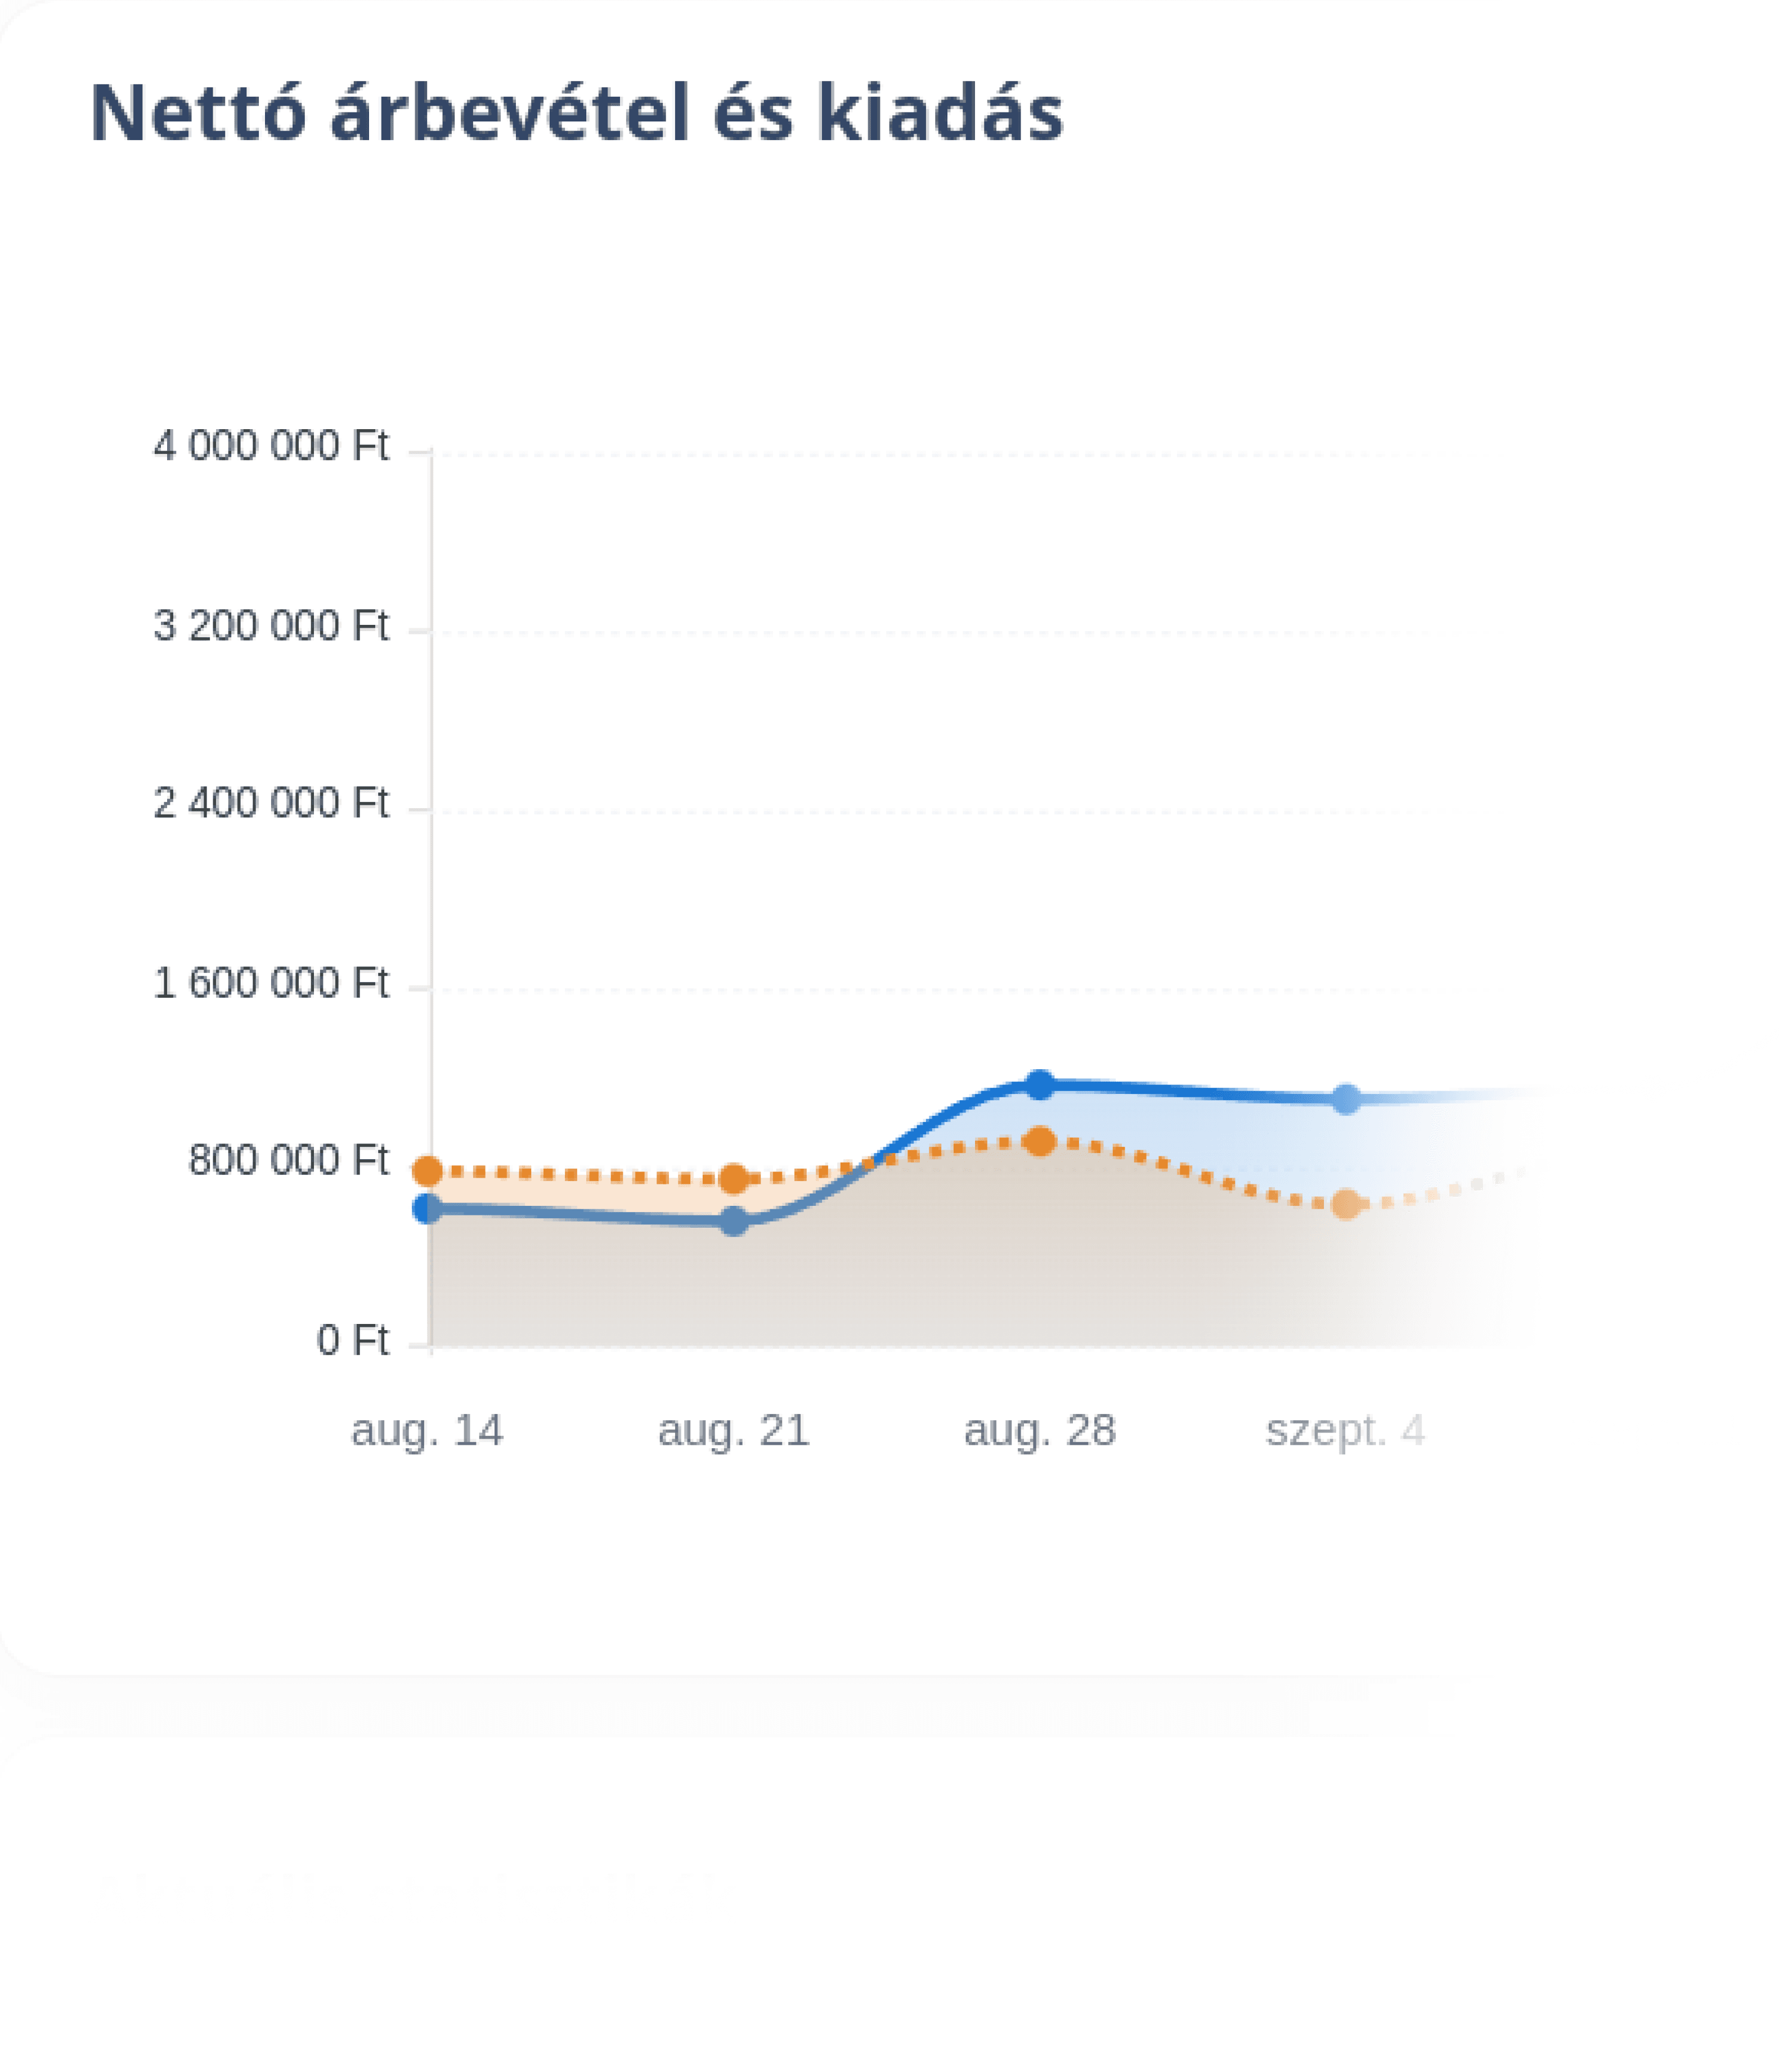
Task: Click the 0 Ft axis label
Action: [x=352, y=1340]
